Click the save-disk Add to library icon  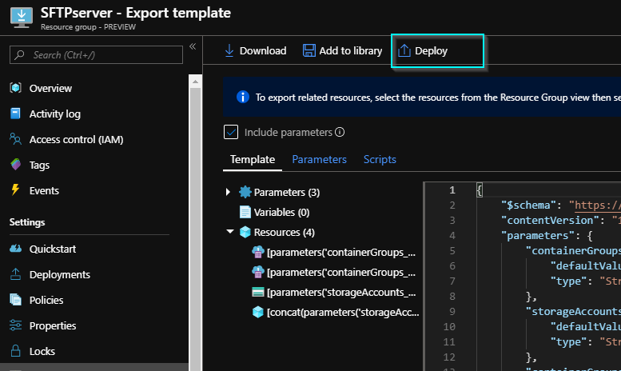point(309,50)
